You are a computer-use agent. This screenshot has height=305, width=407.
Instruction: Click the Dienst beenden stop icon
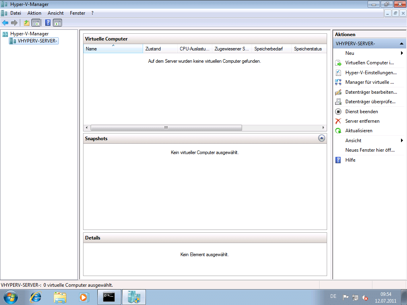[338, 112]
